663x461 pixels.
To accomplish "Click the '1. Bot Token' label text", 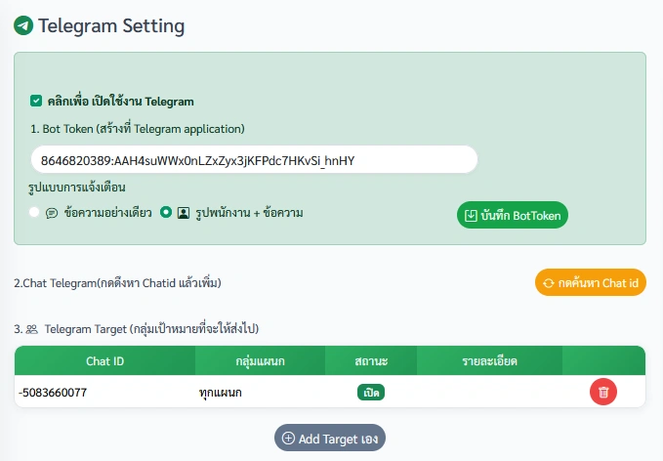I will 138,129.
